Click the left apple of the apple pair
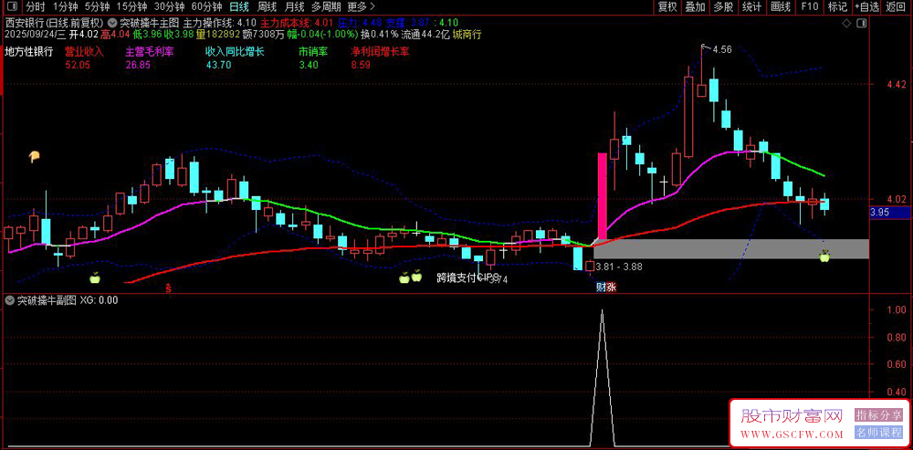The width and height of the screenshot is (913, 450). tap(404, 277)
